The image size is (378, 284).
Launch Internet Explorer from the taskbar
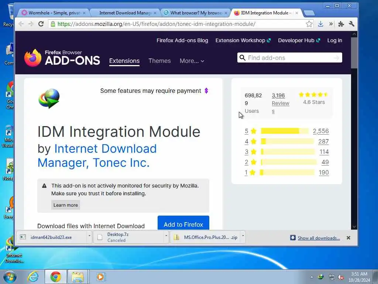pos(33,277)
